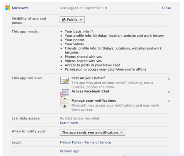Click the Manage your notifications icon

[64, 103]
